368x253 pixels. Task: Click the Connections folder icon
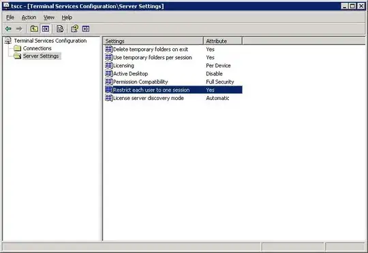click(17, 48)
